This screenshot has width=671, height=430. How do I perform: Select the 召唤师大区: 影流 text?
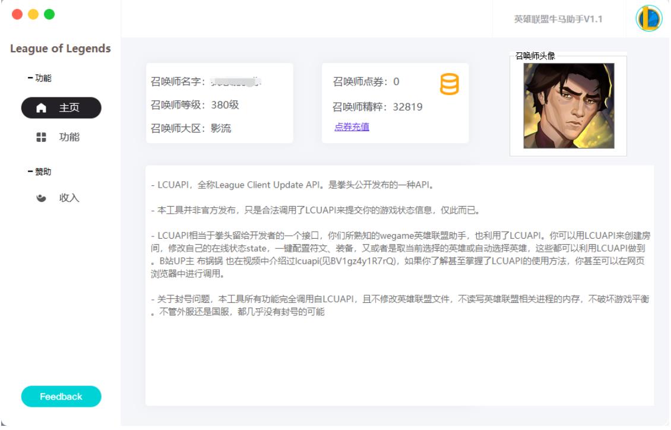pyautogui.click(x=191, y=128)
